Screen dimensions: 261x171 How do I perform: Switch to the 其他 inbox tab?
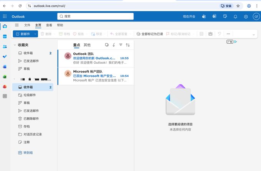[87, 45]
